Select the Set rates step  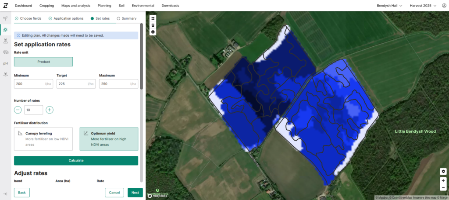100,18
